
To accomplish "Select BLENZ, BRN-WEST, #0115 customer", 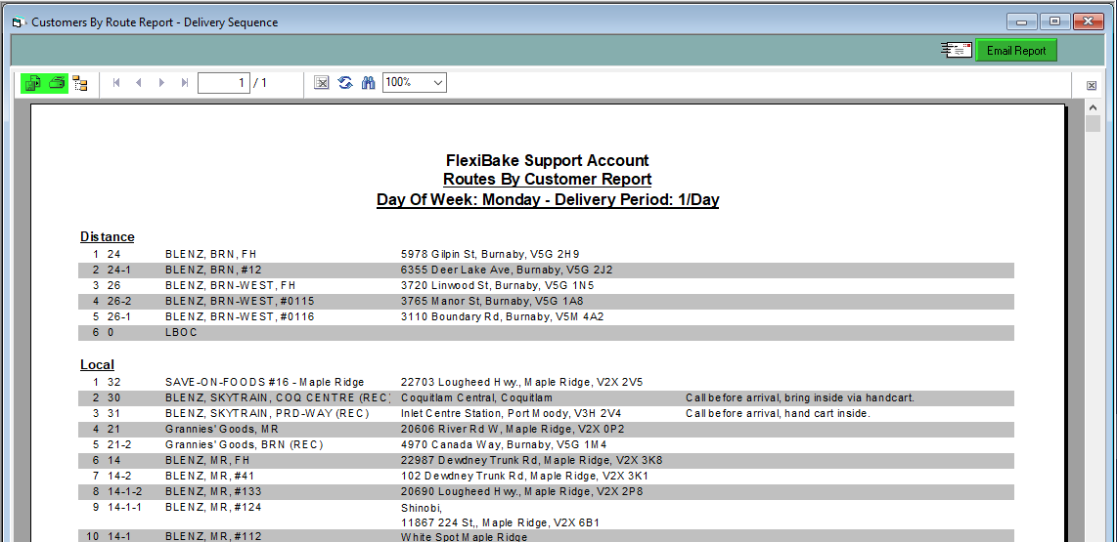I will click(x=240, y=301).
